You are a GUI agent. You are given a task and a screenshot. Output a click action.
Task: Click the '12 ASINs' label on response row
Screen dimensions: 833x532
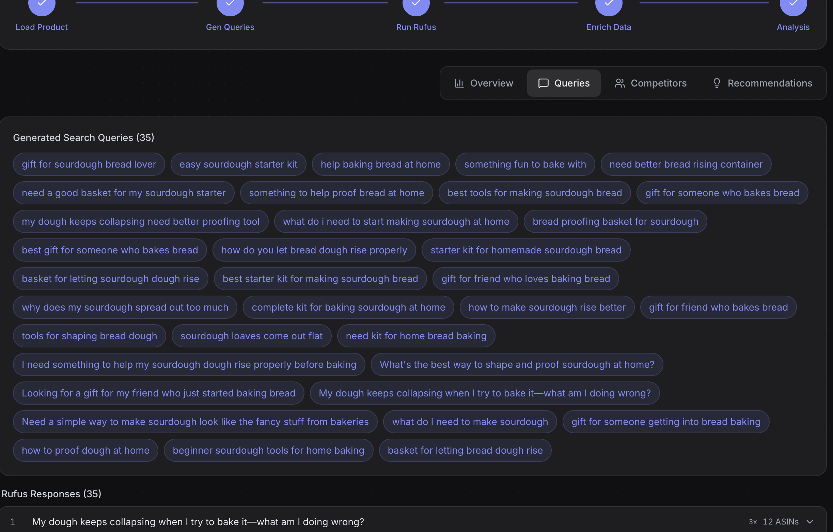[x=781, y=522]
